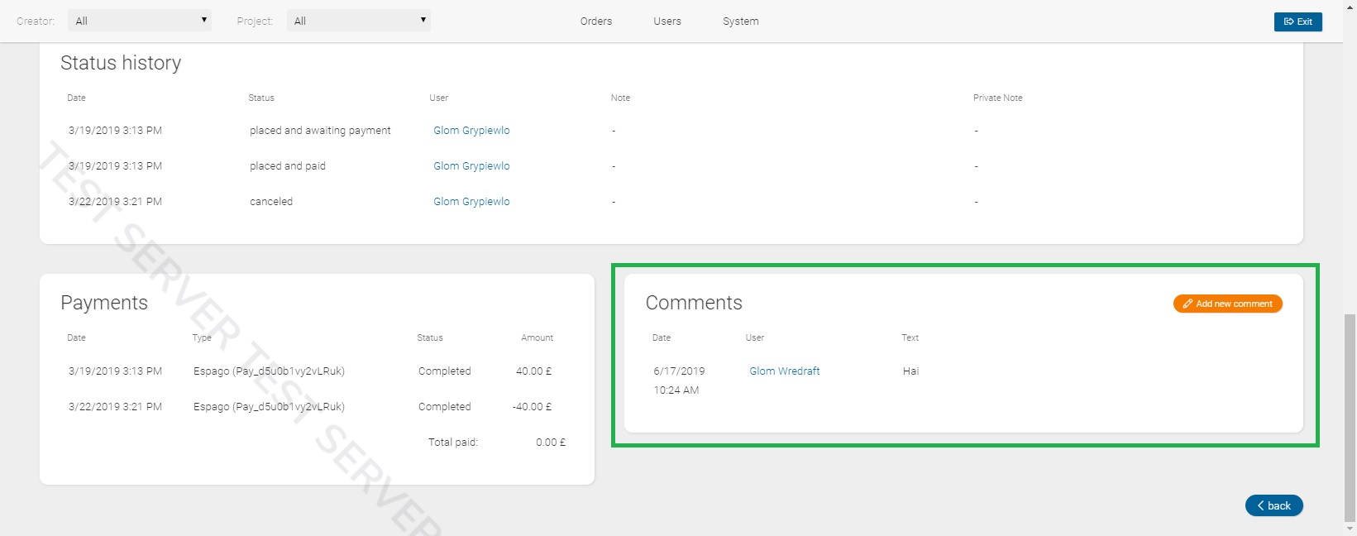
Task: Open the Creator dropdown
Action: pyautogui.click(x=139, y=21)
